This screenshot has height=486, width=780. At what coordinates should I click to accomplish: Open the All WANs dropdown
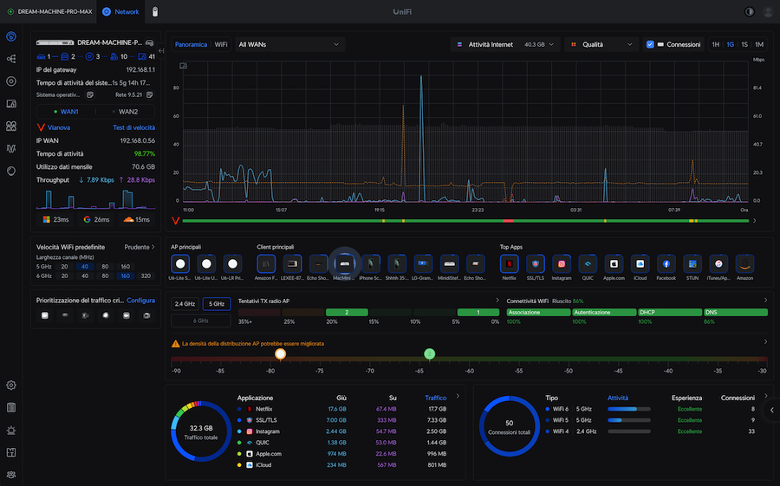click(289, 44)
